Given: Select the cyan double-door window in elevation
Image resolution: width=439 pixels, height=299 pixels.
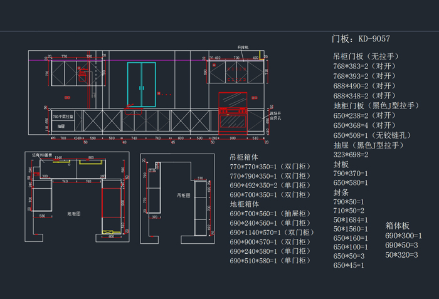Looking at the screenshot, I should coord(141,85).
